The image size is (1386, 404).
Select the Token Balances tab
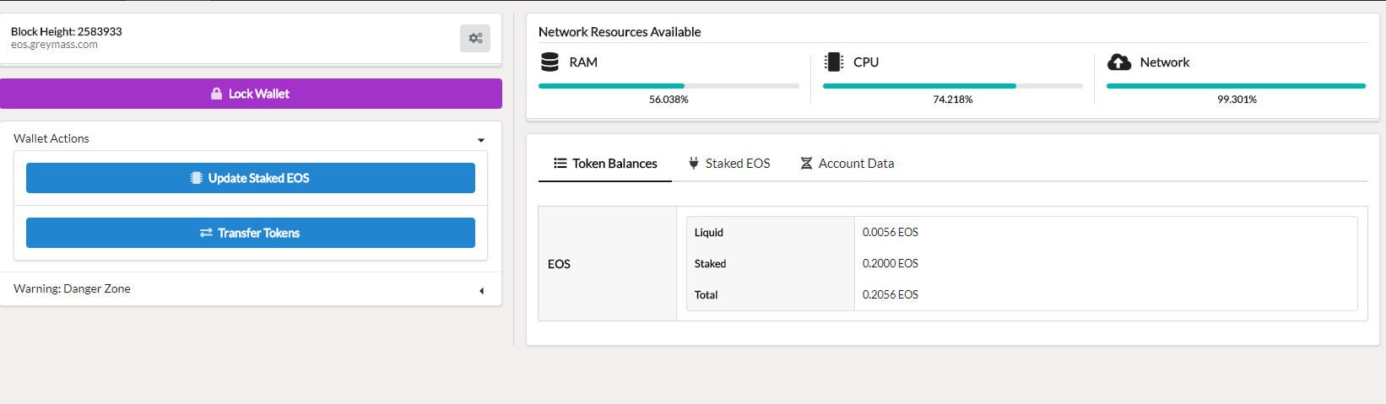tap(605, 164)
